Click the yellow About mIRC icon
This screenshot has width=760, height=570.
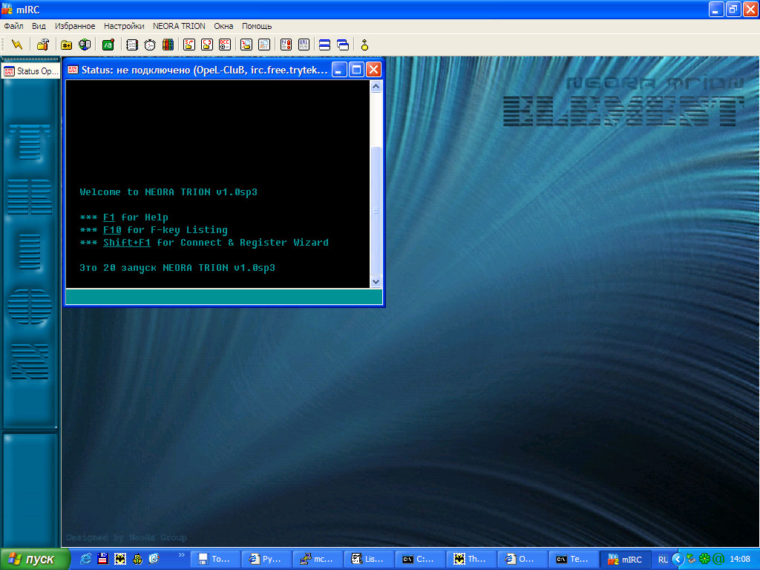pyautogui.click(x=364, y=45)
